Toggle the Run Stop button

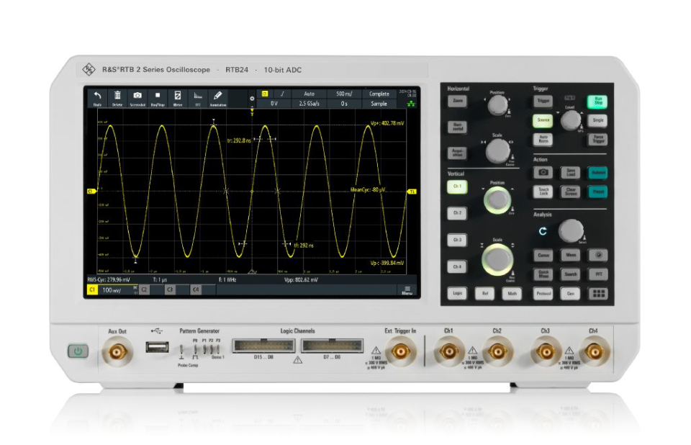pyautogui.click(x=597, y=102)
